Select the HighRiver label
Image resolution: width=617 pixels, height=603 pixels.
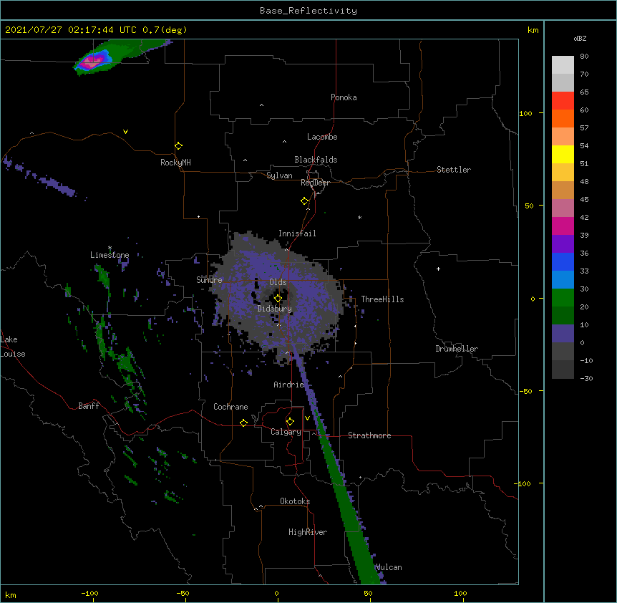coord(308,532)
